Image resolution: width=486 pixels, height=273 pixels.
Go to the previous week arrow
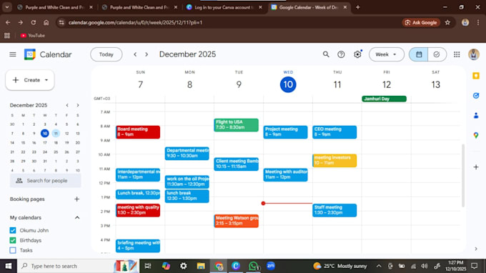pos(135,54)
